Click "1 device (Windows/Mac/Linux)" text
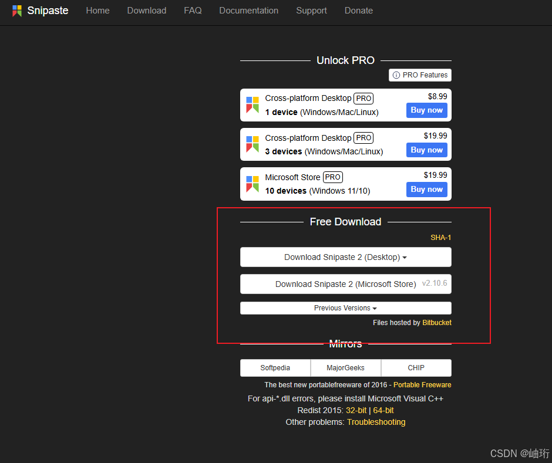Viewport: 552px width, 463px height. pyautogui.click(x=322, y=112)
